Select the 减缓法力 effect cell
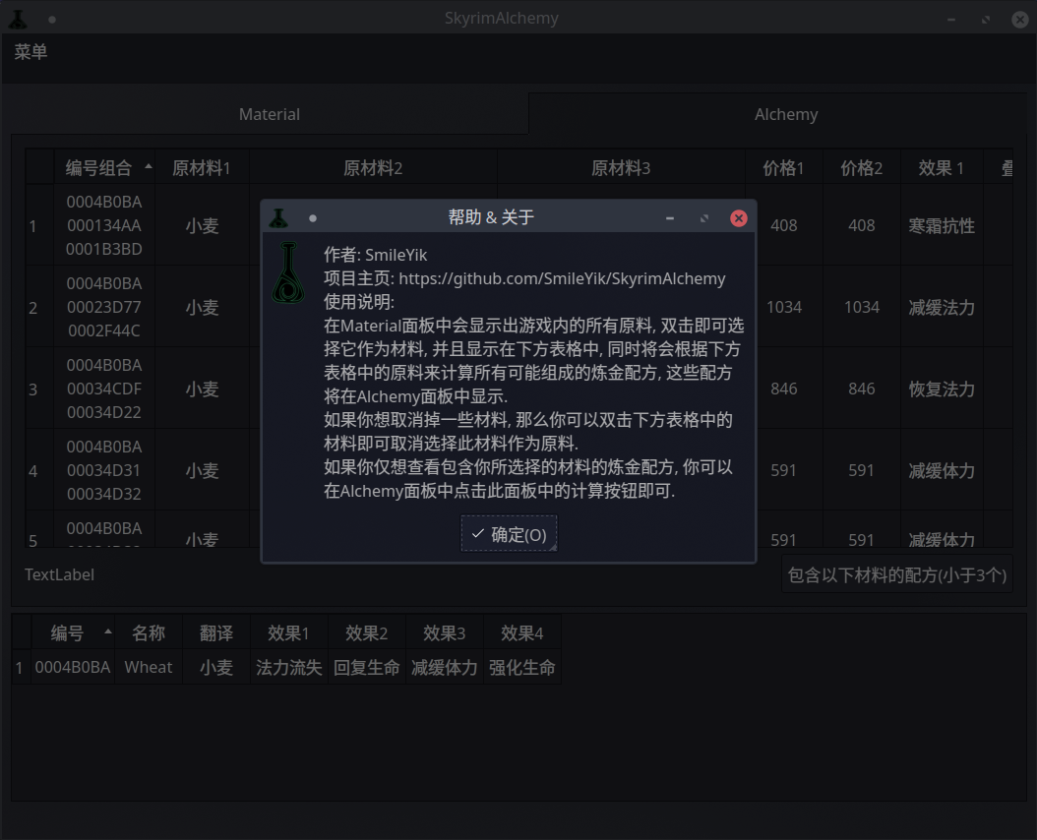This screenshot has height=840, width=1037. [942, 307]
